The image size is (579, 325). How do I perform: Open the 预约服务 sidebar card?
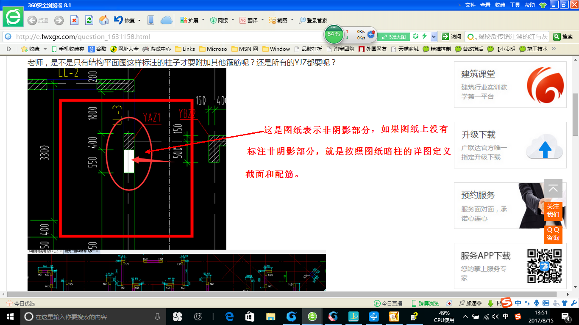(510, 206)
